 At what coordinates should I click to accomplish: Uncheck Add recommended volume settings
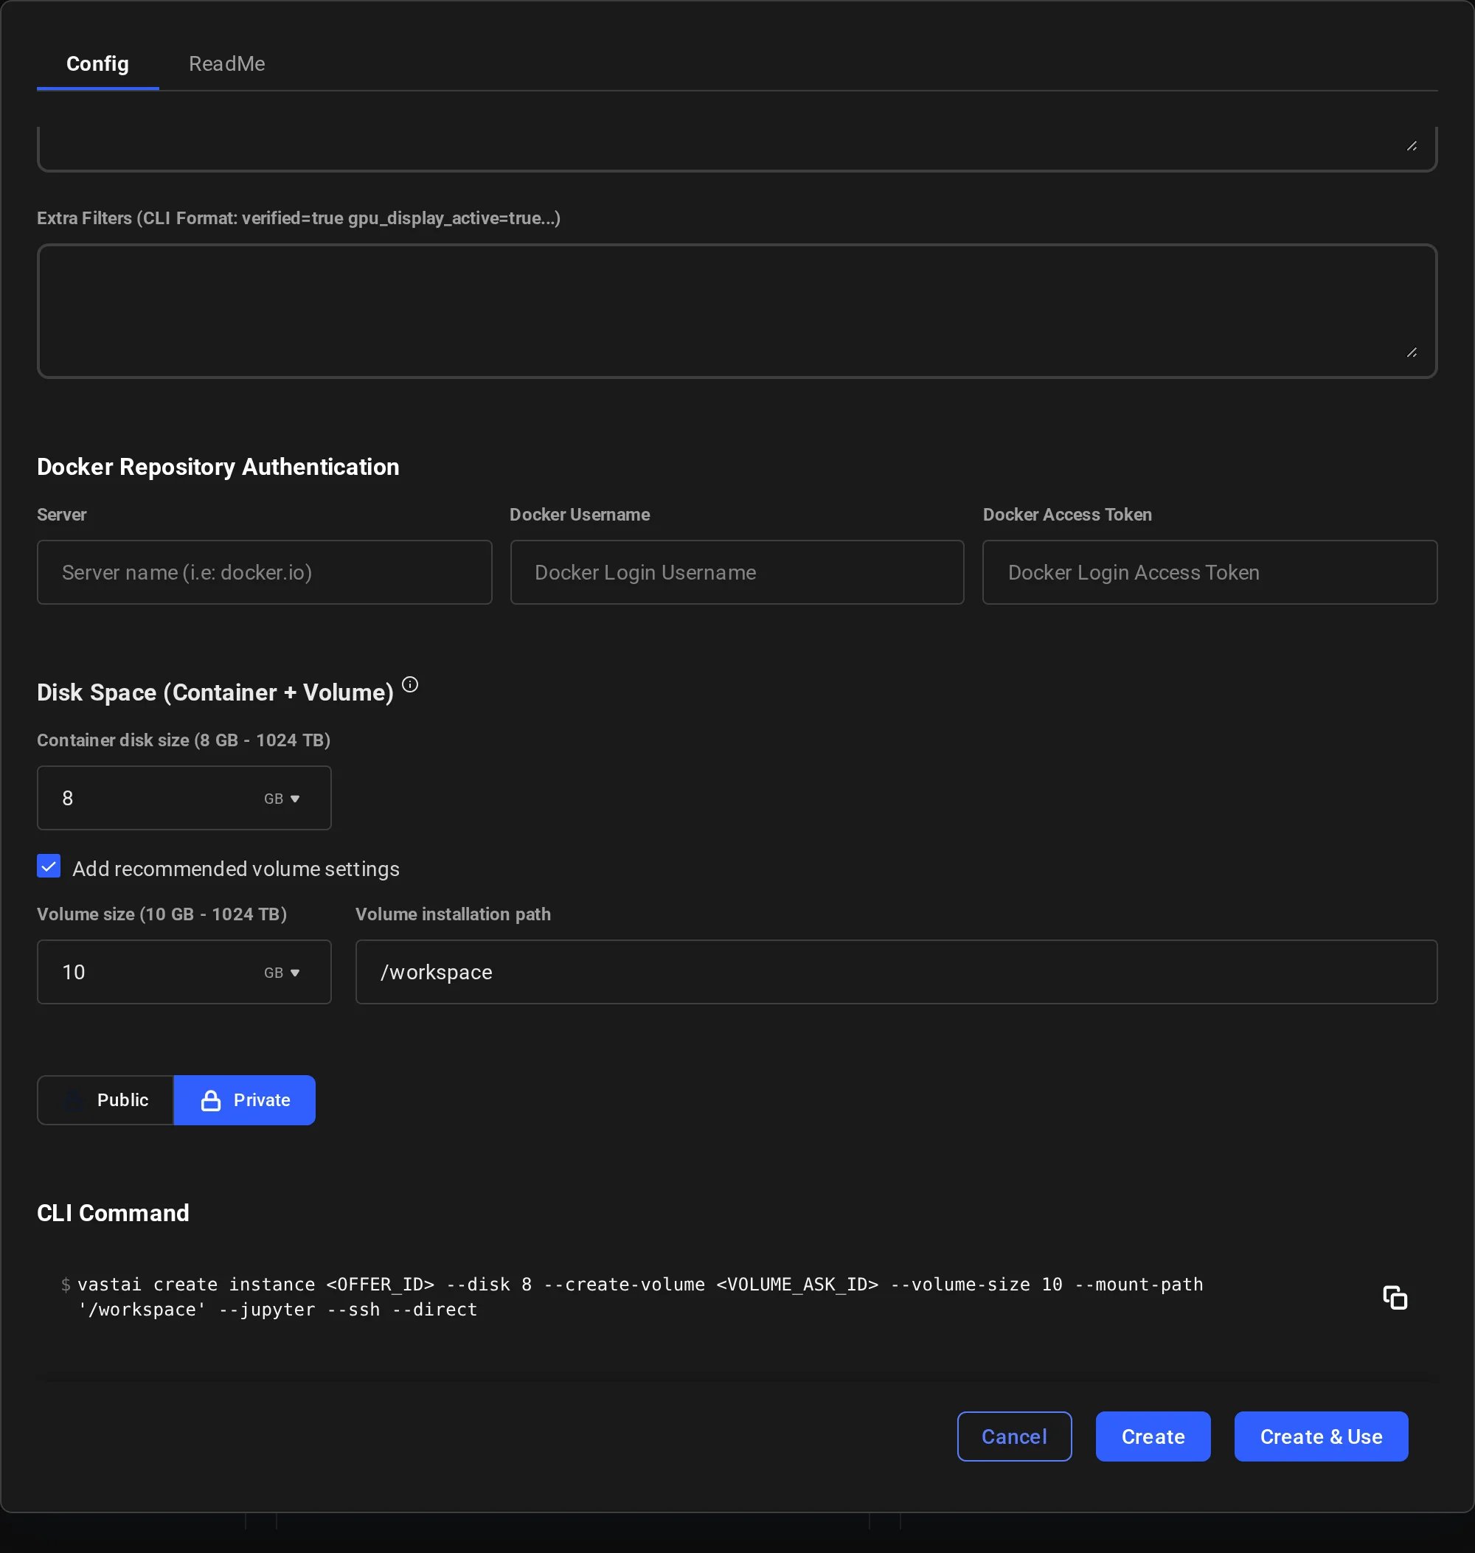(49, 866)
